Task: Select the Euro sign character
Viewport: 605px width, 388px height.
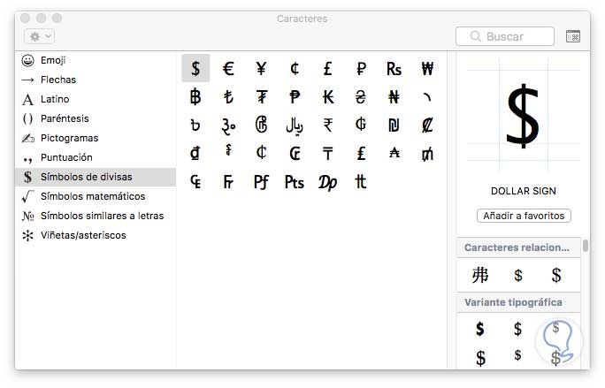Action: click(x=228, y=69)
